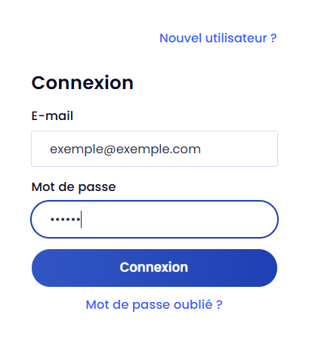The height and width of the screenshot is (345, 321).
Task: Click the E-mail field label
Action: click(x=52, y=116)
